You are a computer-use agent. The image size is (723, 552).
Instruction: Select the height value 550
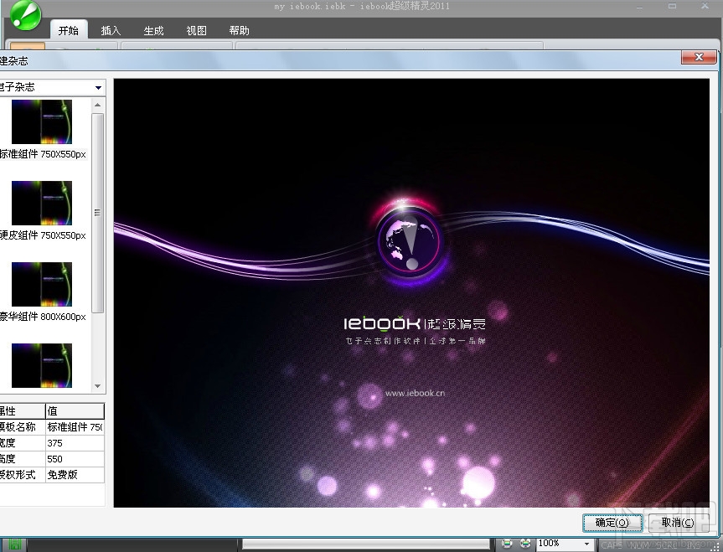click(75, 459)
